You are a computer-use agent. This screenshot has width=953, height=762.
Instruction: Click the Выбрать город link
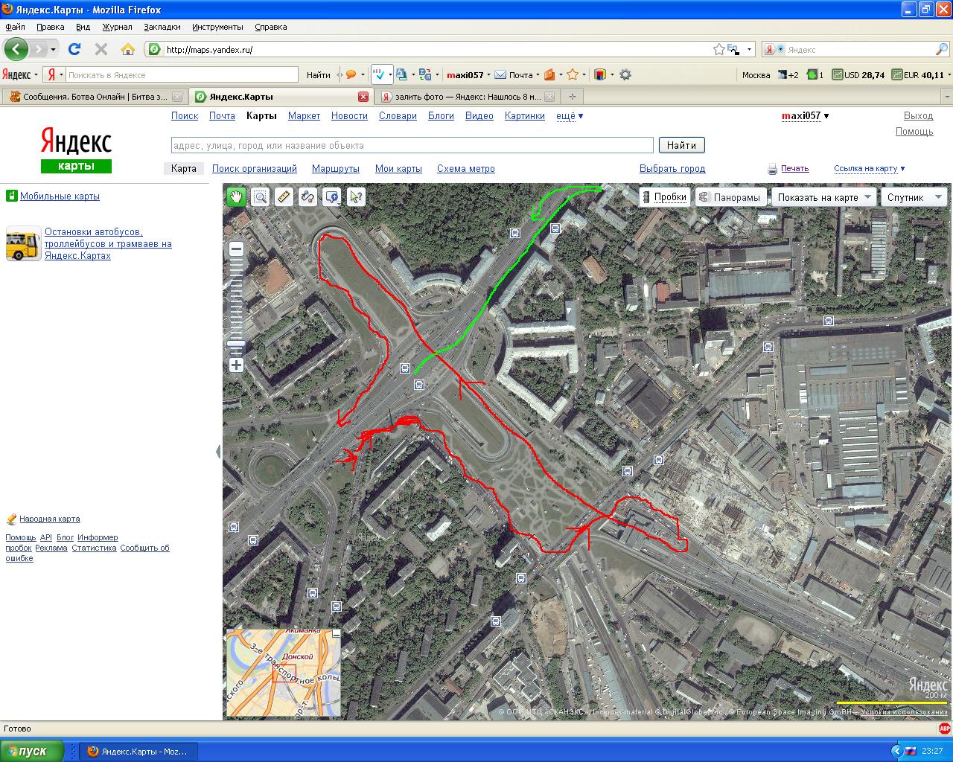click(672, 169)
